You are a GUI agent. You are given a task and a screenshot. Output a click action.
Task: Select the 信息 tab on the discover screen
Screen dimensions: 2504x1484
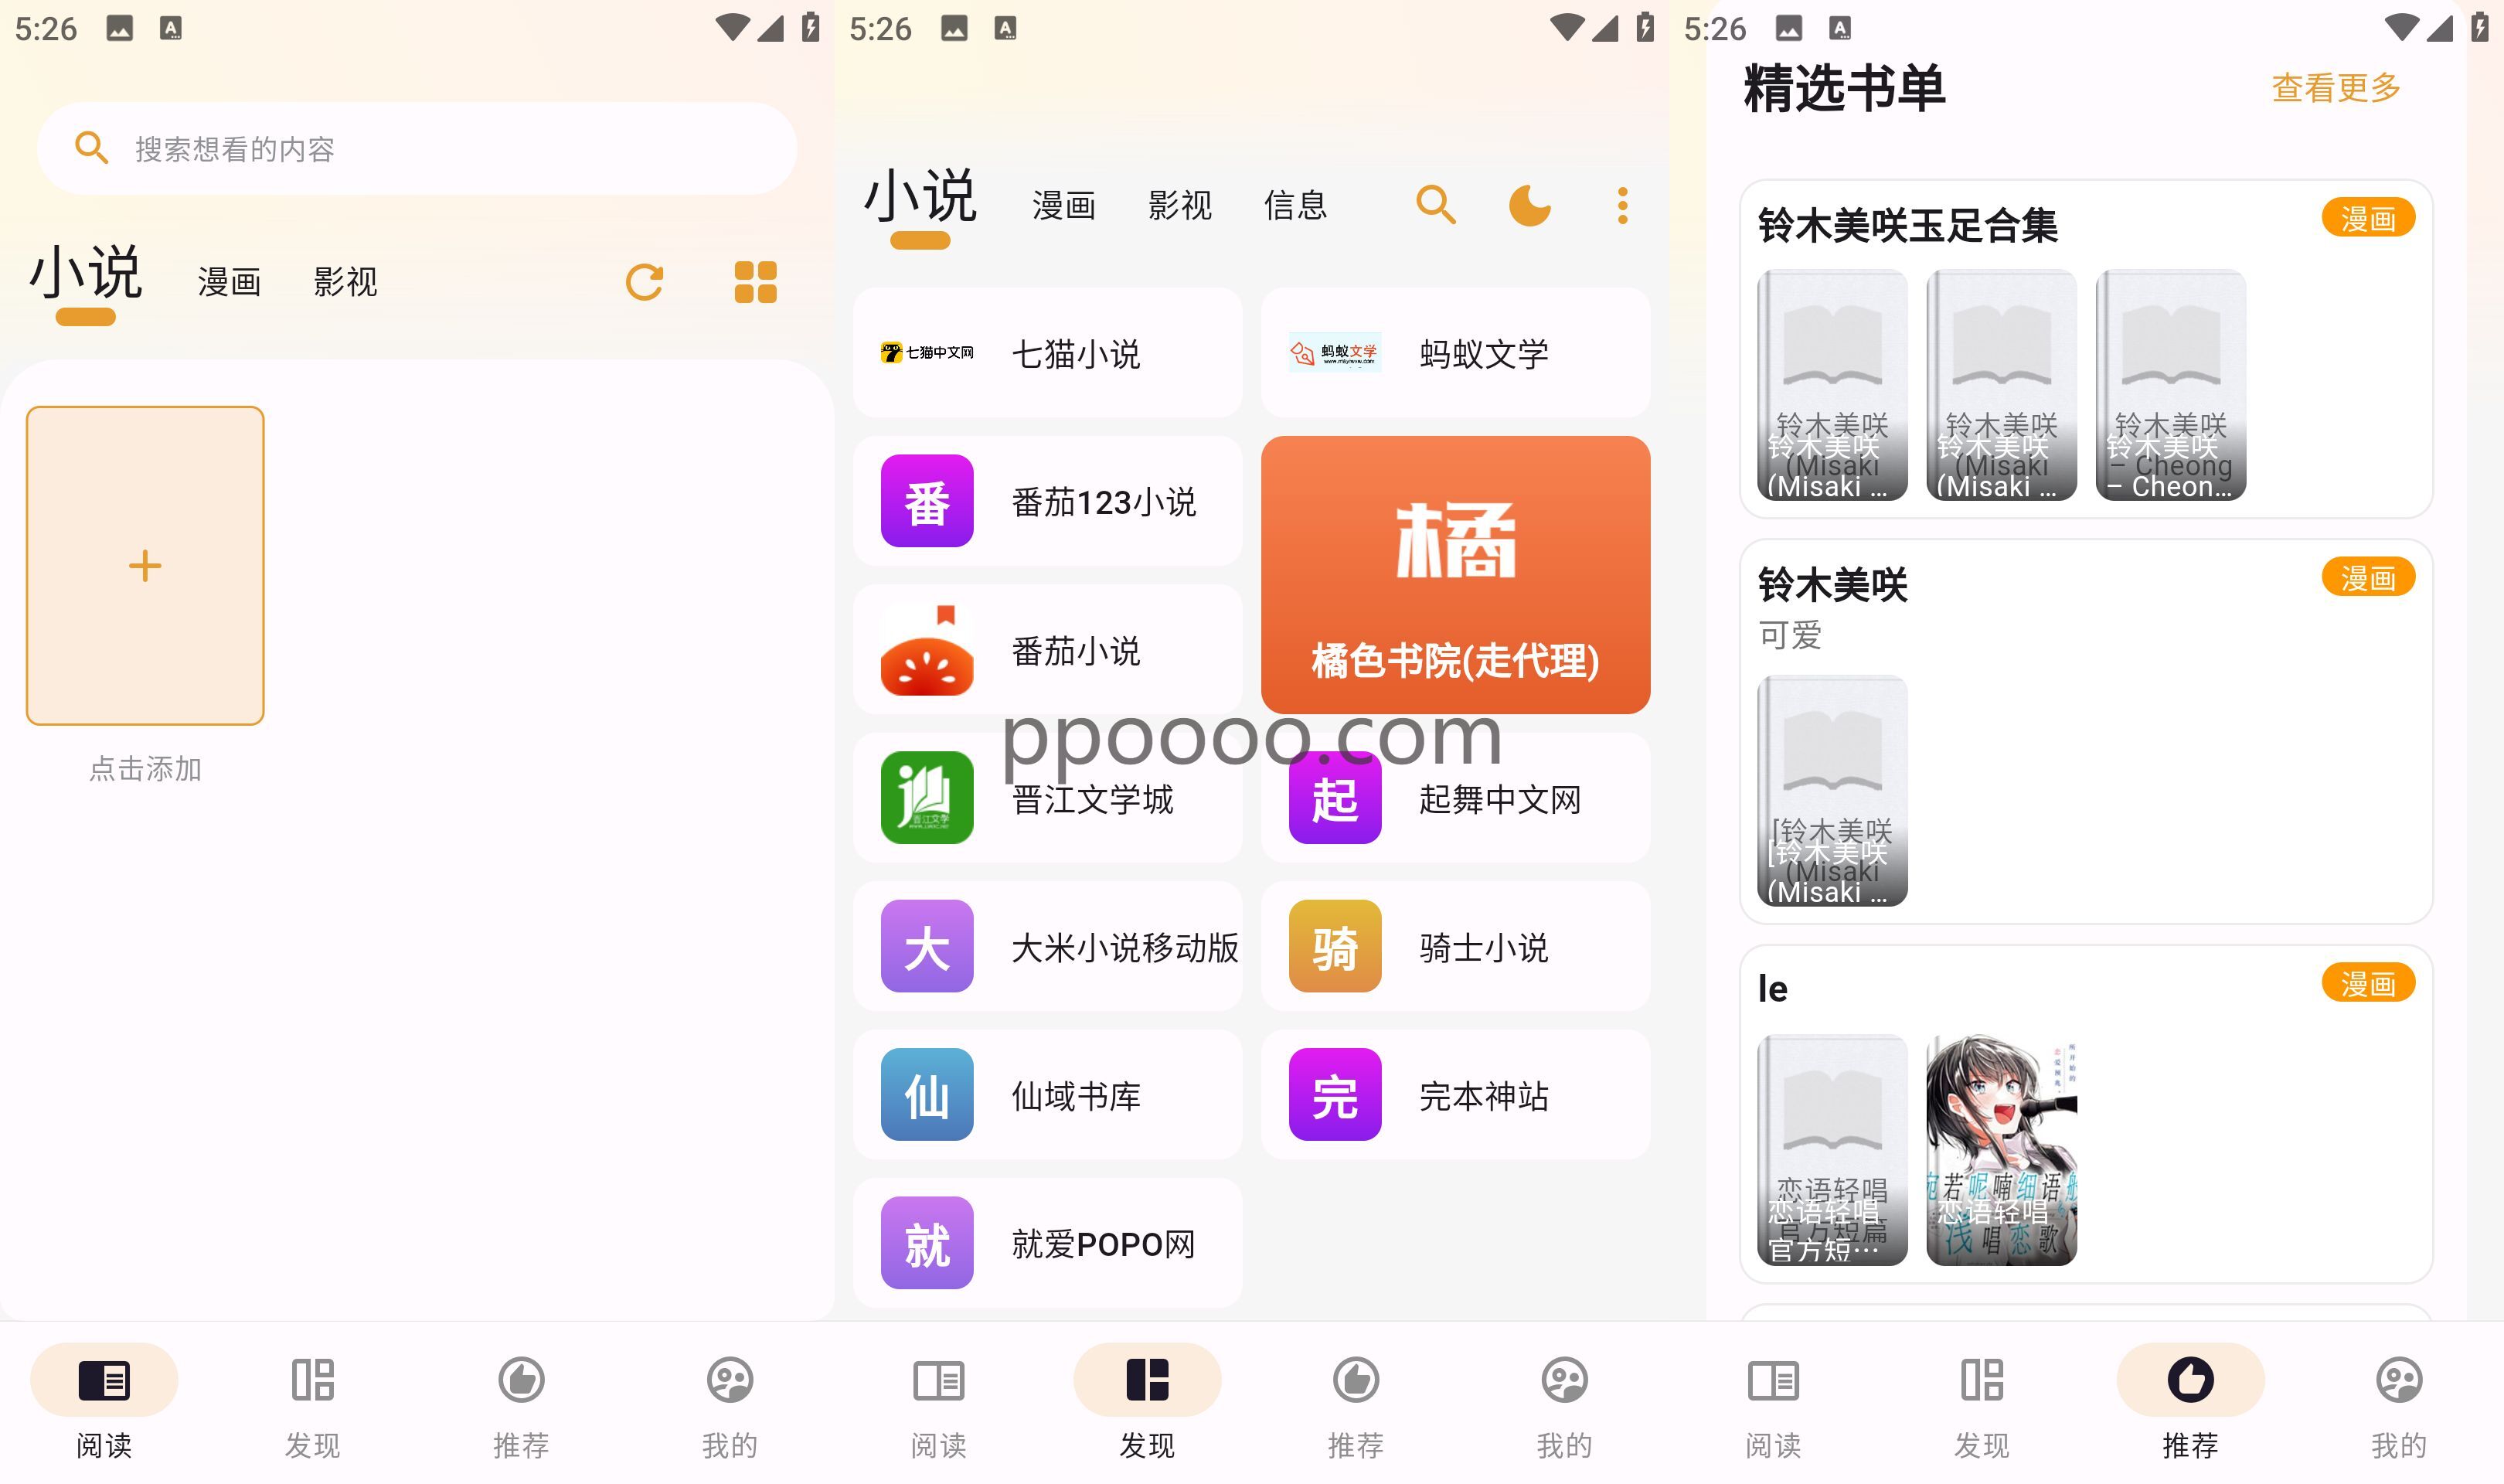coord(1295,206)
